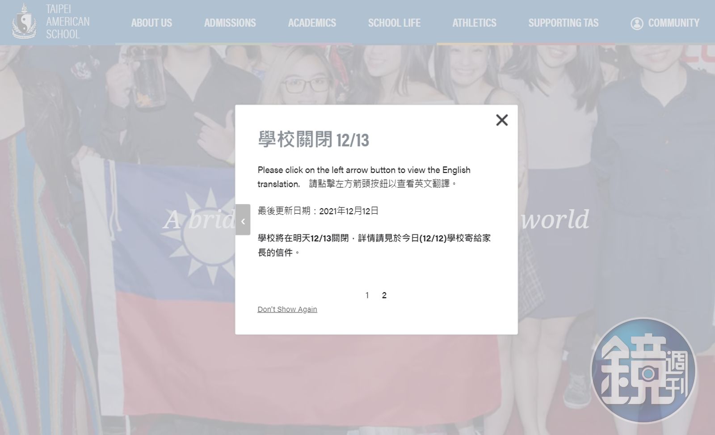Go to the Supporting TAS section
Screen dimensions: 715x435
click(x=563, y=23)
